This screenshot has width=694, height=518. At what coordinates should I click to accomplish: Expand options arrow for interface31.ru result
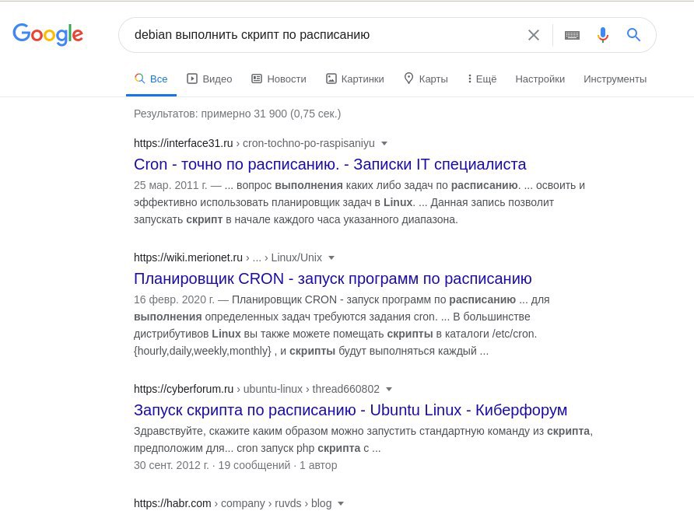click(x=384, y=143)
